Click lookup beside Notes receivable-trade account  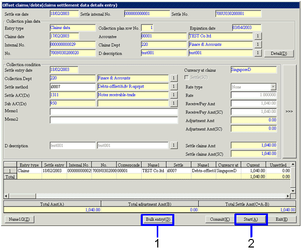pos(174,95)
